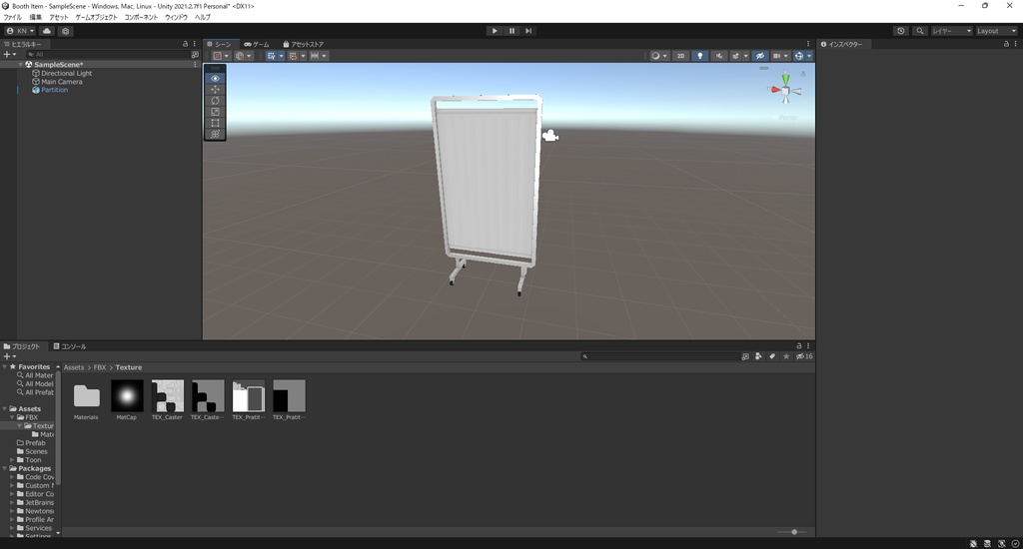Open the KN account dropdown
The image size is (1023, 549).
(20, 31)
